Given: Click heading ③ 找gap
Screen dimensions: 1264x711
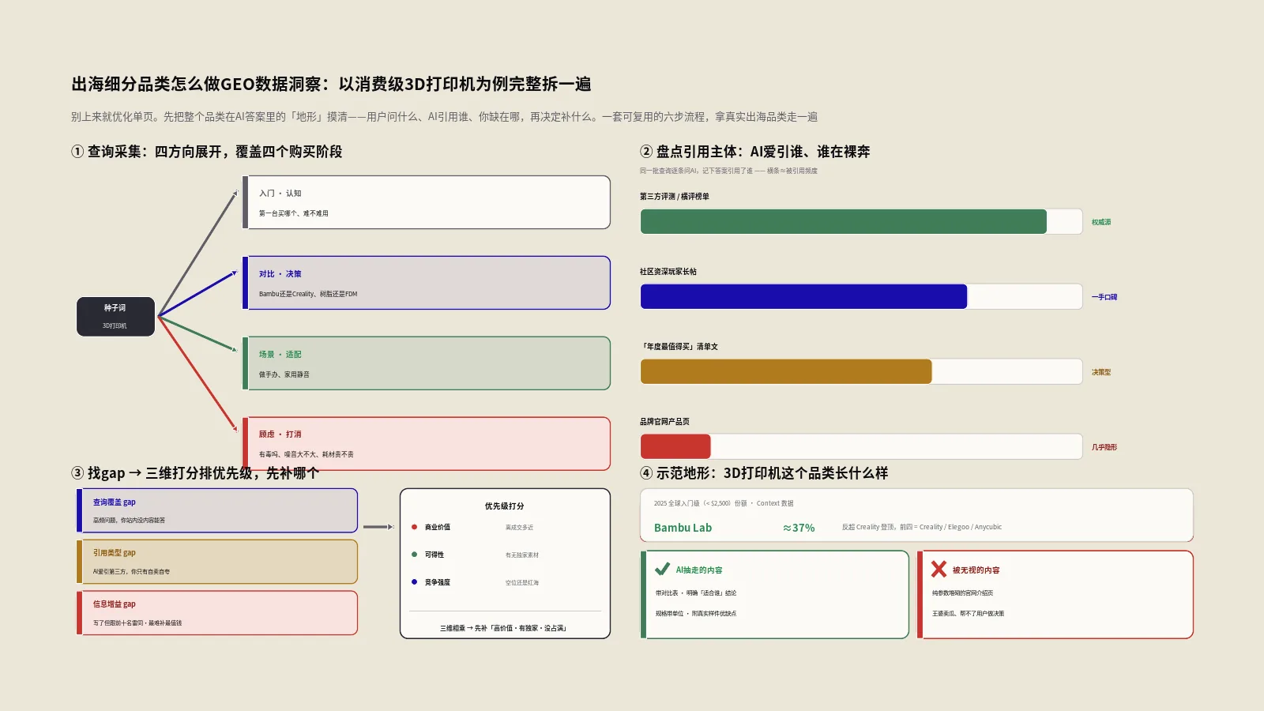Looking at the screenshot, I should pyautogui.click(x=195, y=473).
